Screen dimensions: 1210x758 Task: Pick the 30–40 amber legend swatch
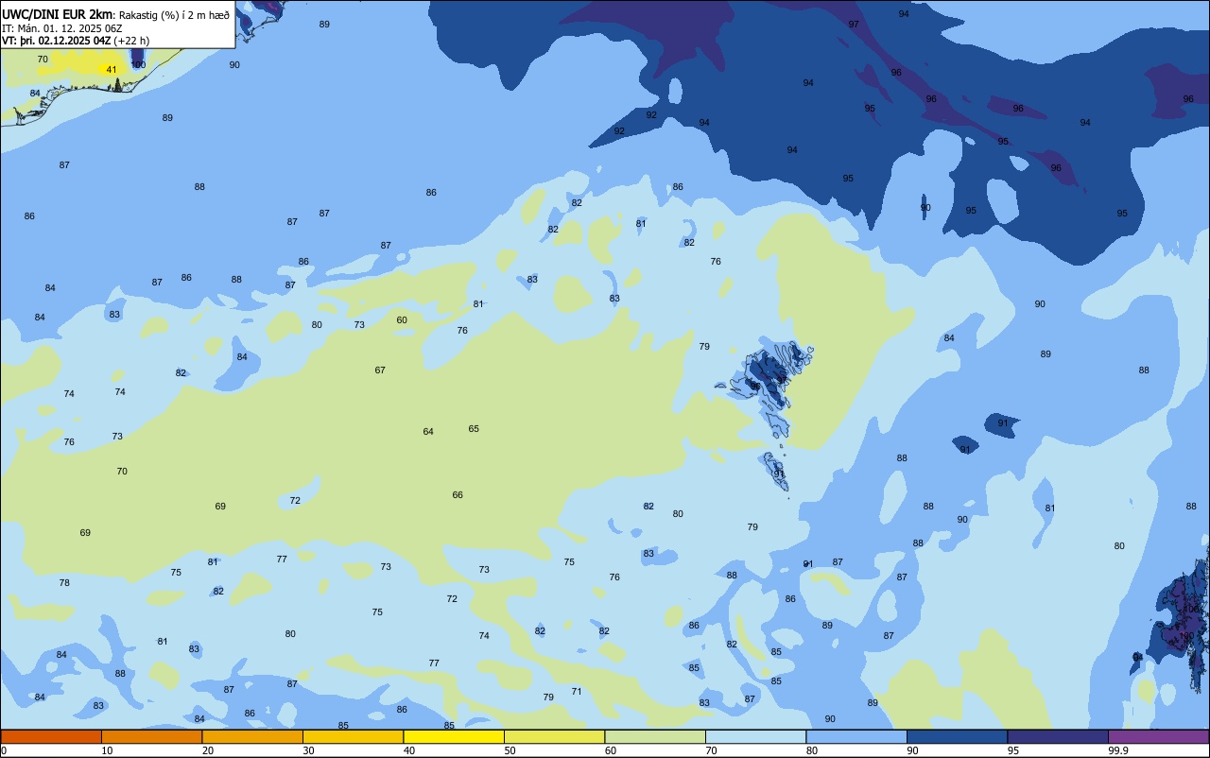click(353, 736)
